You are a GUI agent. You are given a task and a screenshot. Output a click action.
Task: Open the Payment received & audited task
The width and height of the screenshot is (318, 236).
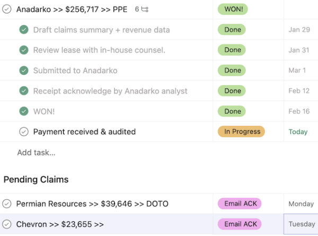click(x=85, y=132)
